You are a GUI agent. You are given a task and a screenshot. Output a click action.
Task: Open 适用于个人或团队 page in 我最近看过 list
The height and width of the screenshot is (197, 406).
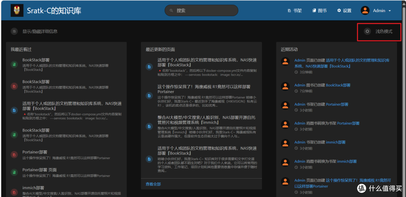coord(72,106)
